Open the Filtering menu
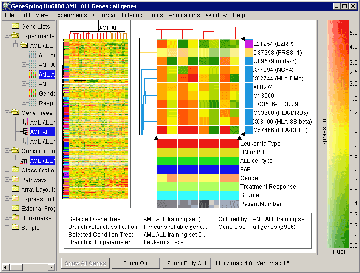Image resolution: width=360 pixels, height=273 pixels. pos(132,15)
